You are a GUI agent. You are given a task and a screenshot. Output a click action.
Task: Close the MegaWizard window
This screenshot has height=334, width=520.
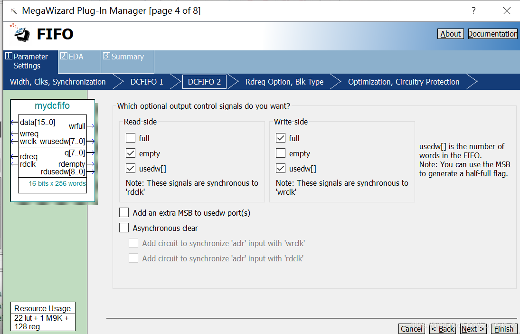tap(506, 11)
